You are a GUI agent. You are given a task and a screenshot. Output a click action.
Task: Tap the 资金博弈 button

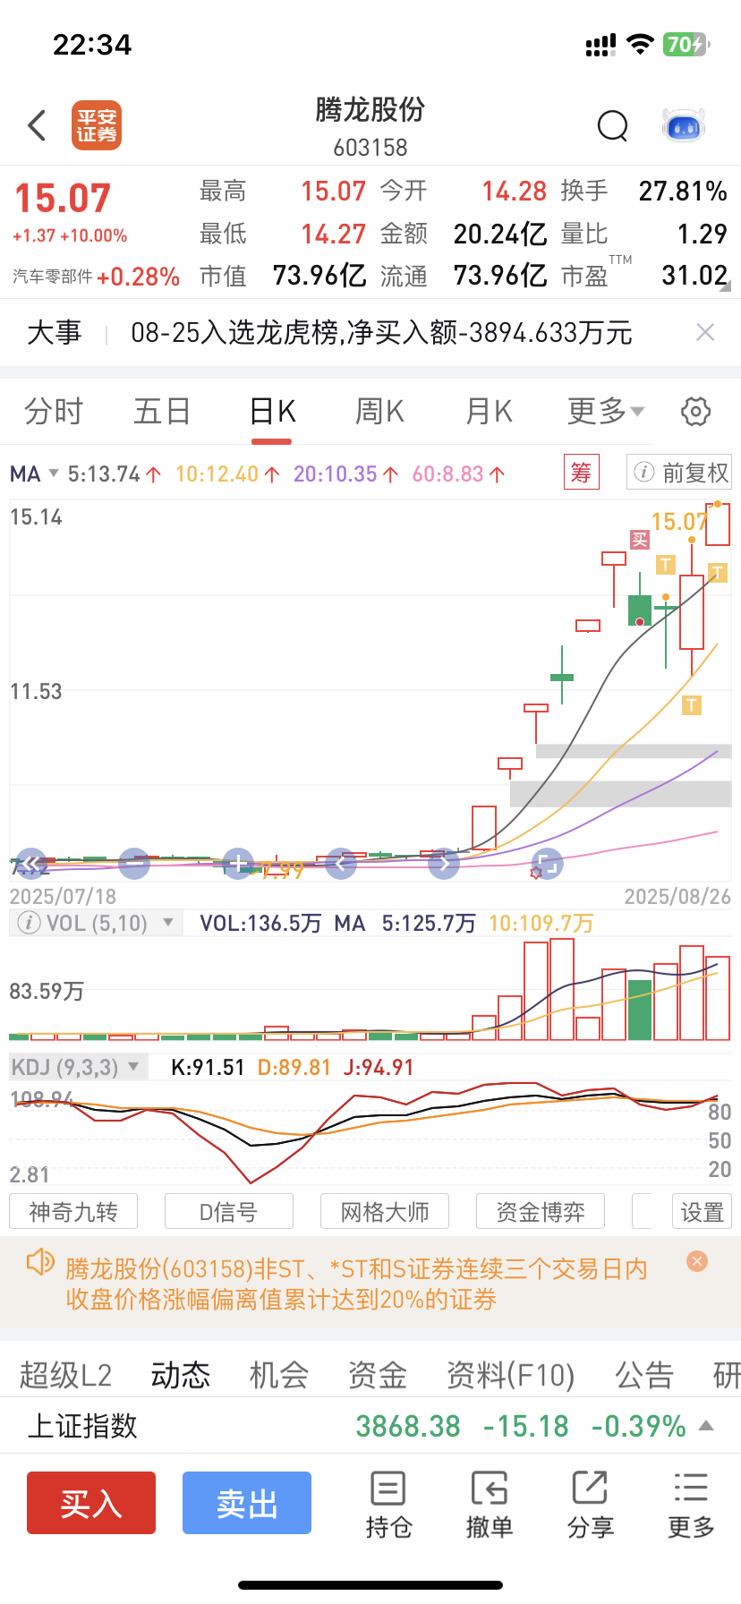pos(541,1212)
